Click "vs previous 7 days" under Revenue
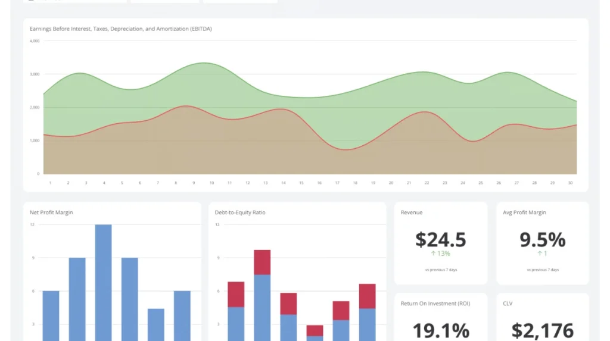Image resolution: width=610 pixels, height=341 pixels. (441, 270)
